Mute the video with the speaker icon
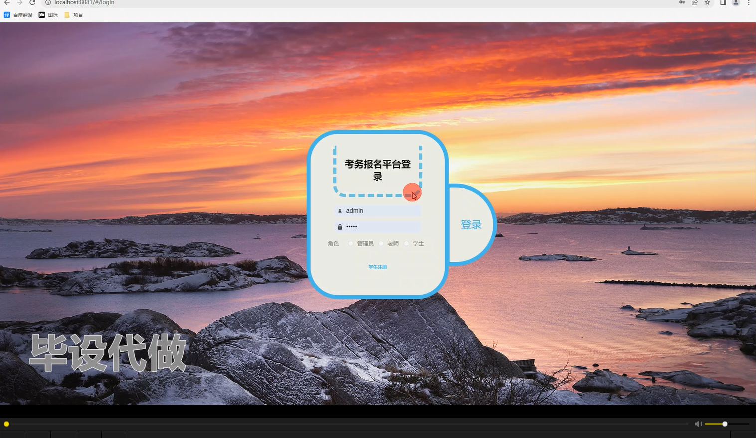756x438 pixels. [x=698, y=424]
